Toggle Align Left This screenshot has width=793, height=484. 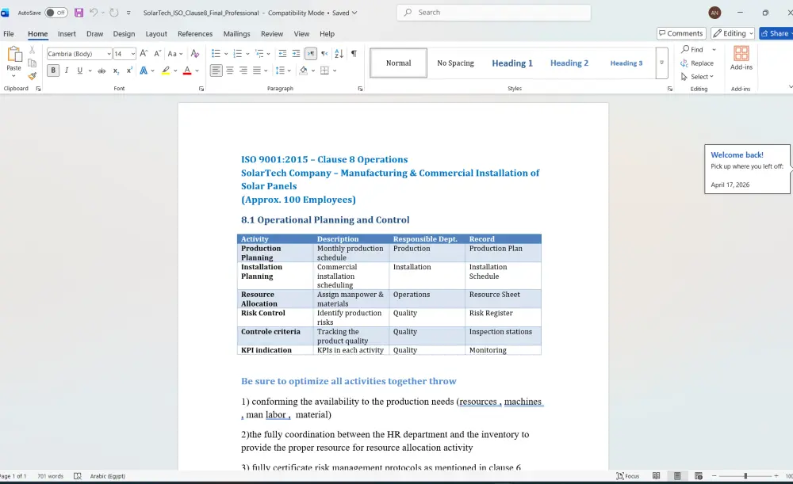pos(216,71)
